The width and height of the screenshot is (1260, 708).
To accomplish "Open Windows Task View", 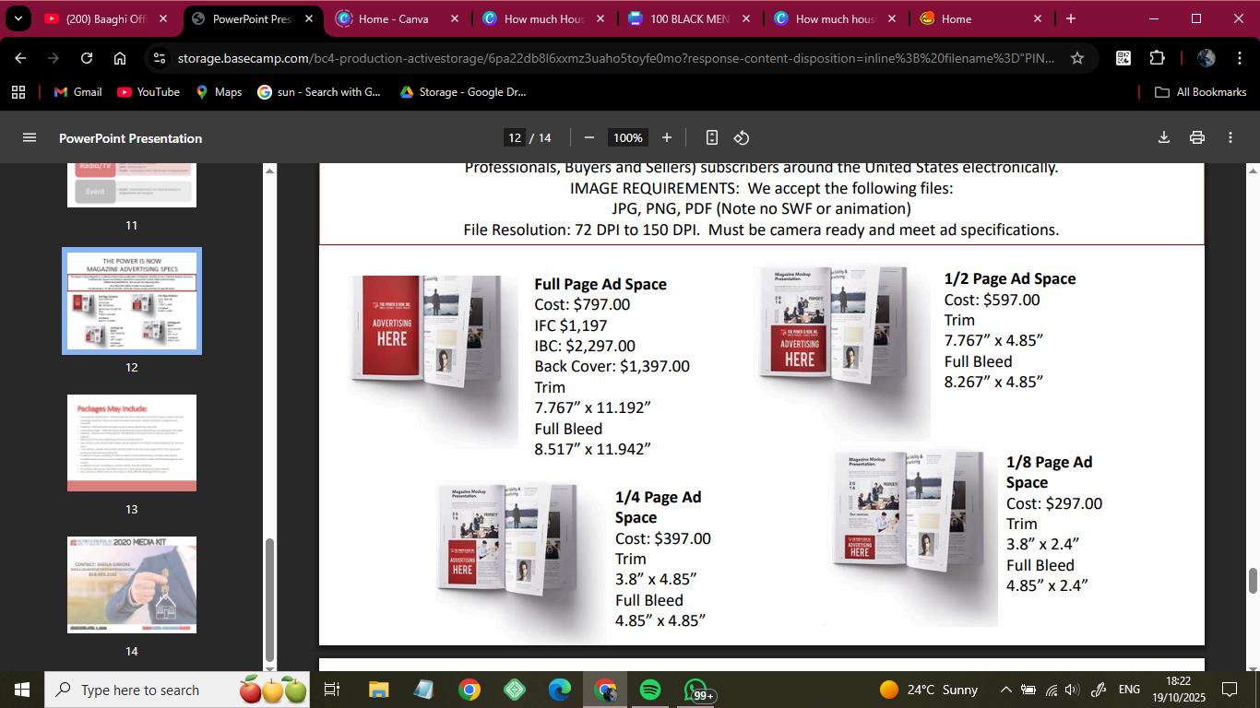I will [x=332, y=690].
